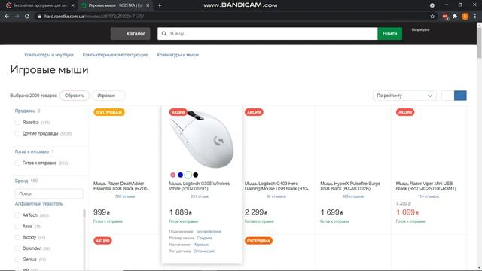
Task: Switch to the blue tile grid view
Action: click(x=460, y=96)
